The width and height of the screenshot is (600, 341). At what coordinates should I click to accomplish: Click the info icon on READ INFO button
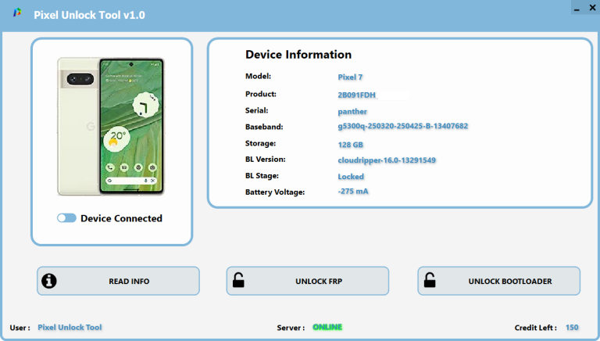49,281
